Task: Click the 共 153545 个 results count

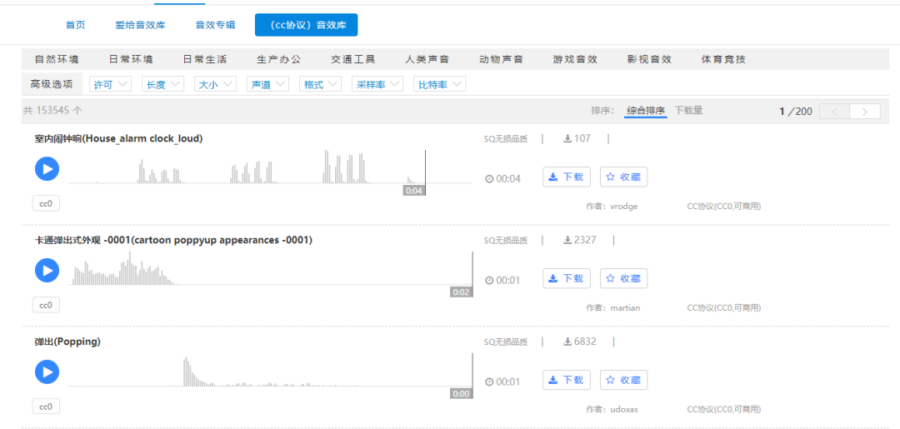Action: coord(52,111)
